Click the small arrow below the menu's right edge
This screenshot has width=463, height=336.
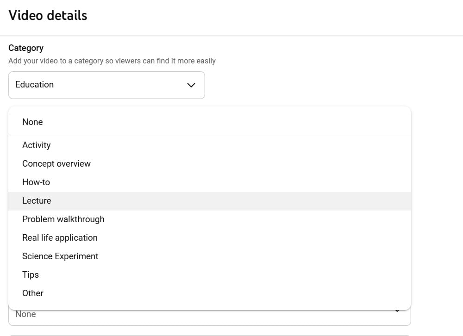pos(397,311)
